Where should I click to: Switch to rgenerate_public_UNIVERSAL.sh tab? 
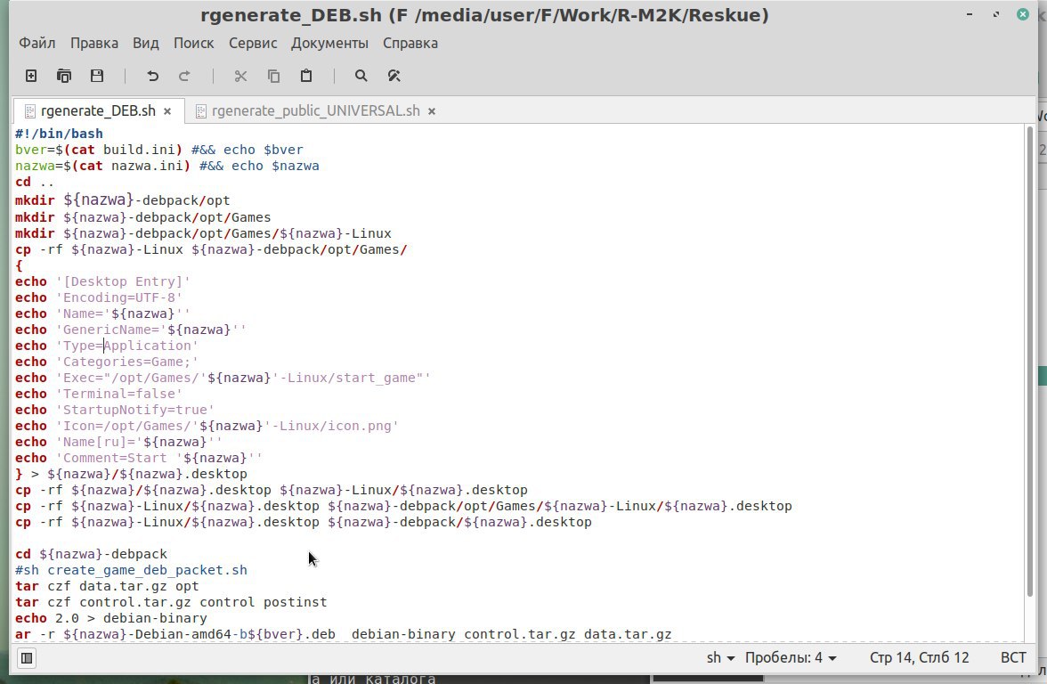click(315, 110)
